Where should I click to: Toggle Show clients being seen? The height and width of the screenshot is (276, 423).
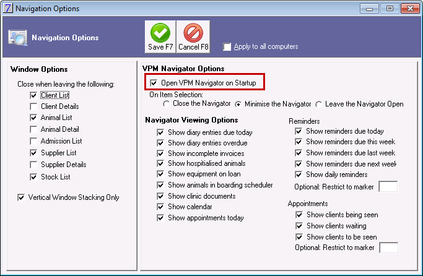299,215
